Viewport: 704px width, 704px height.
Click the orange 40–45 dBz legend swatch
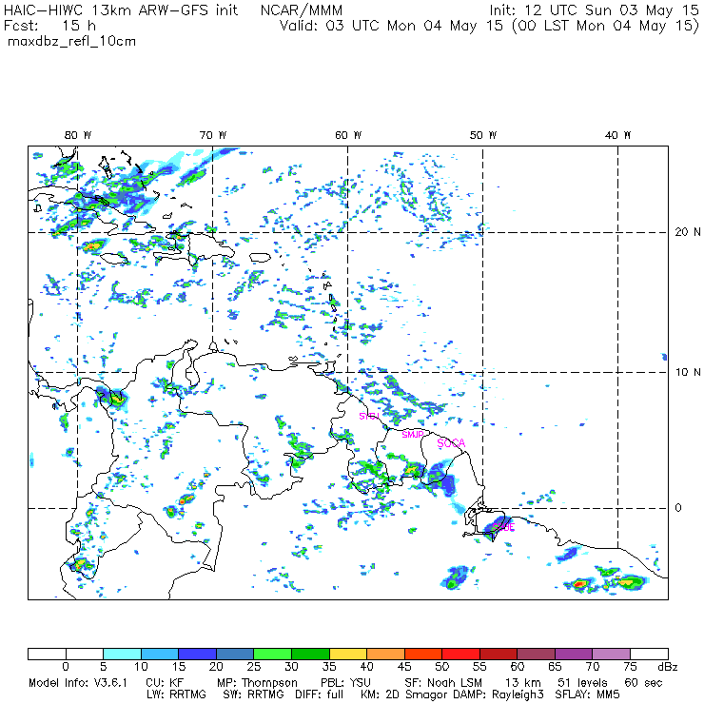[x=385, y=654]
